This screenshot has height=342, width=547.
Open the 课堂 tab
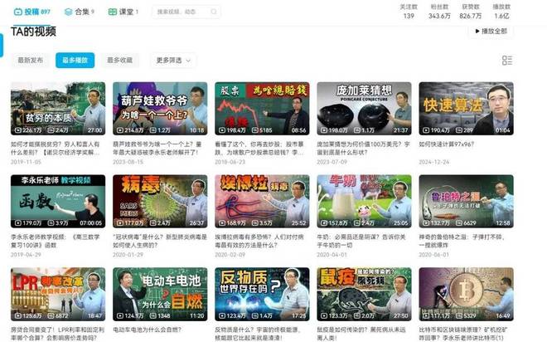(125, 12)
